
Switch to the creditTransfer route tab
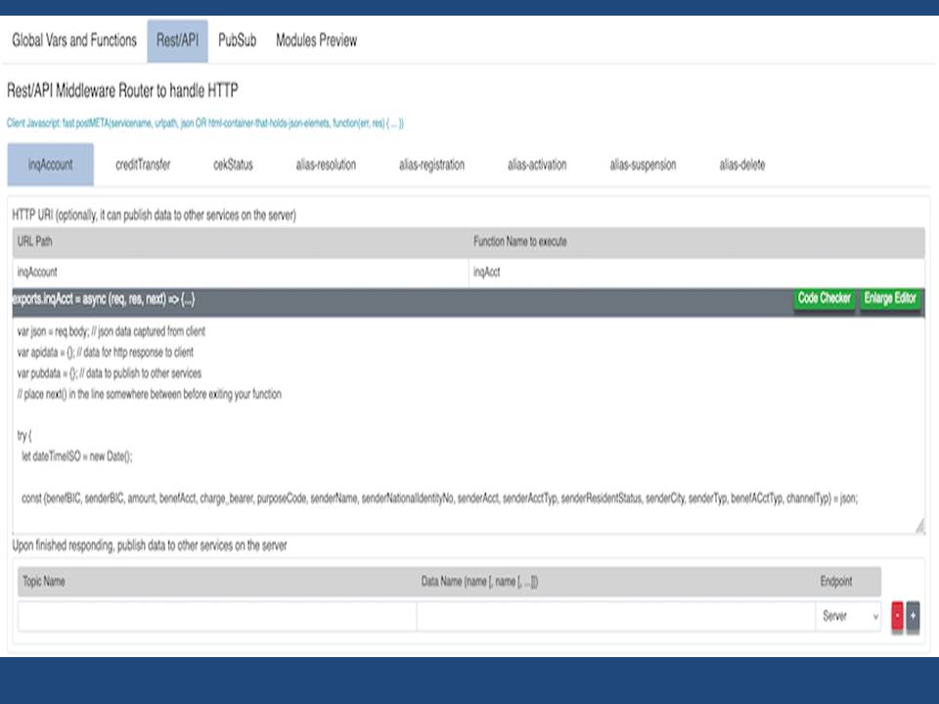143,164
